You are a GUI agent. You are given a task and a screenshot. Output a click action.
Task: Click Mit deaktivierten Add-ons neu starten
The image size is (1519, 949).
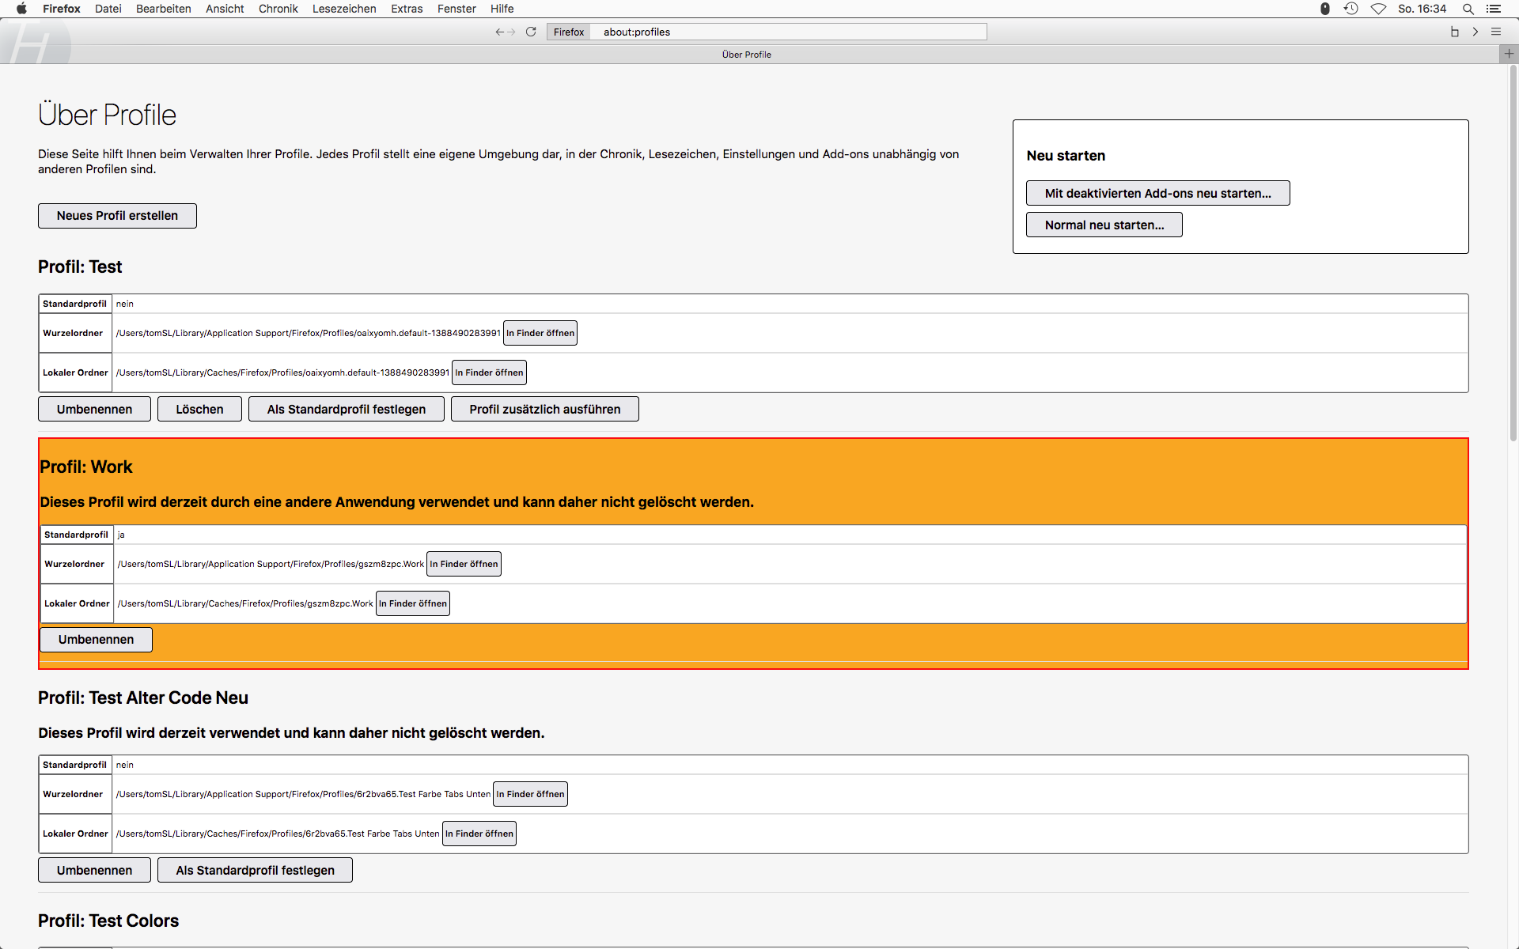[1157, 193]
